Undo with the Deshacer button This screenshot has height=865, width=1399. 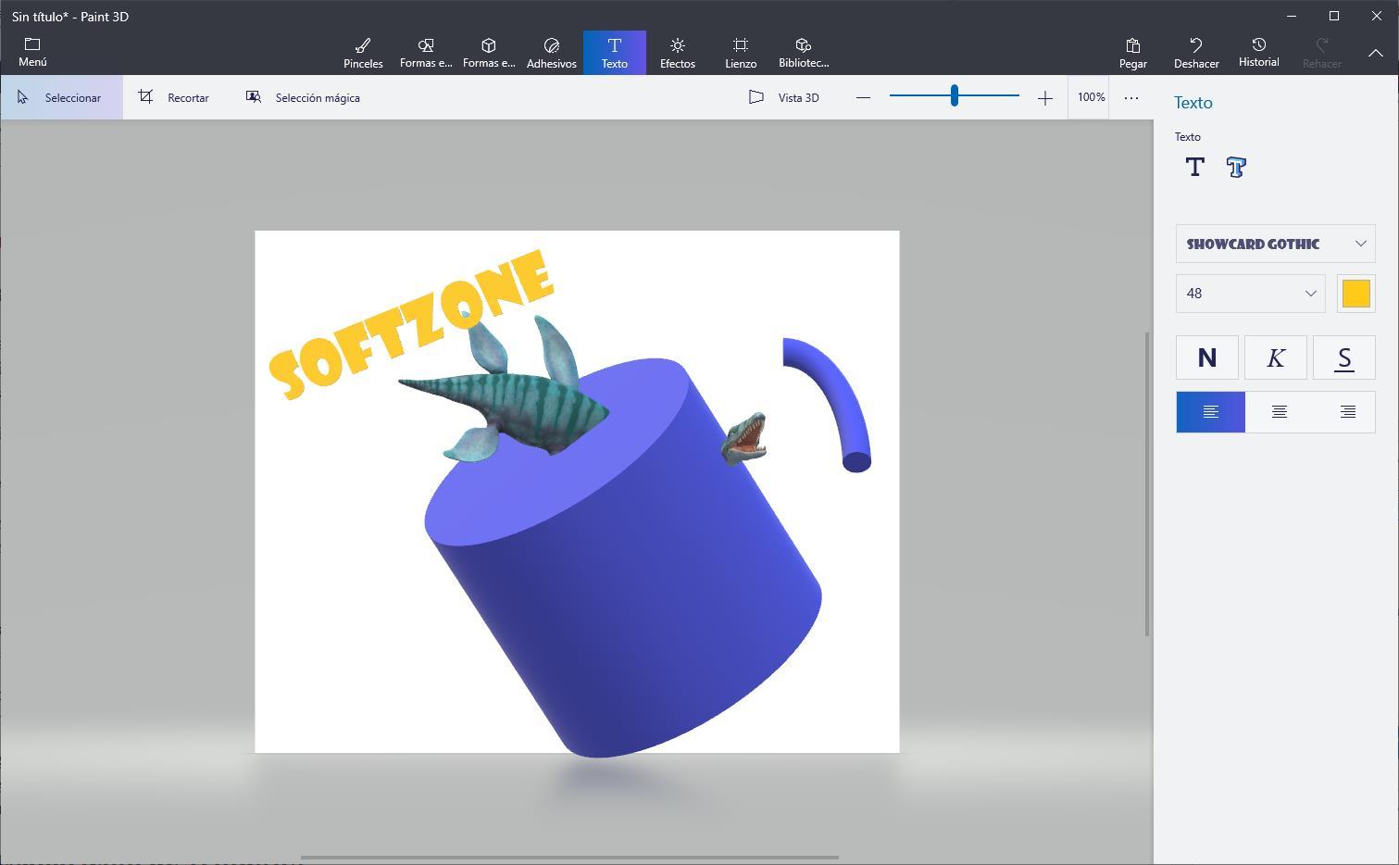1196,53
